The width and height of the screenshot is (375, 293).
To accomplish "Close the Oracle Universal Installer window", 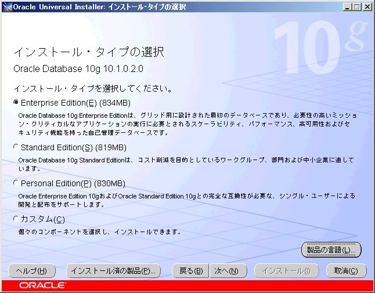I will [x=367, y=7].
